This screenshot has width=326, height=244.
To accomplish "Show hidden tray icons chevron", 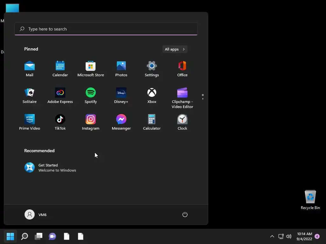I will tap(272, 236).
